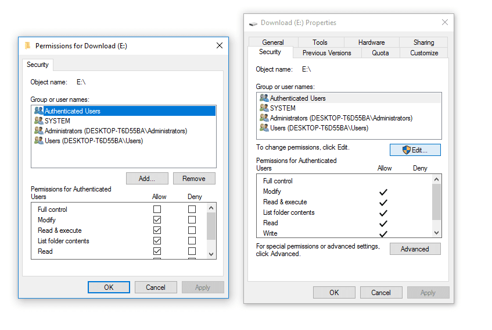Click the shield icon on Edit button
This screenshot has width=492, height=330.
pos(407,150)
